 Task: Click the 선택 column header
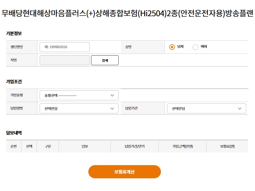coord(29,146)
